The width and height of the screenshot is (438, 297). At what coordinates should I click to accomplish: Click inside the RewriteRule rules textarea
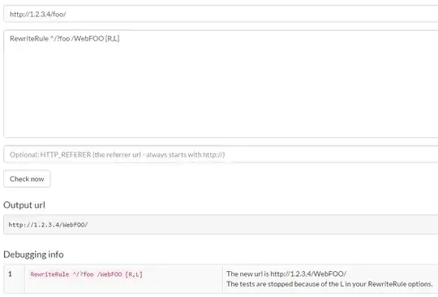[x=221, y=84]
